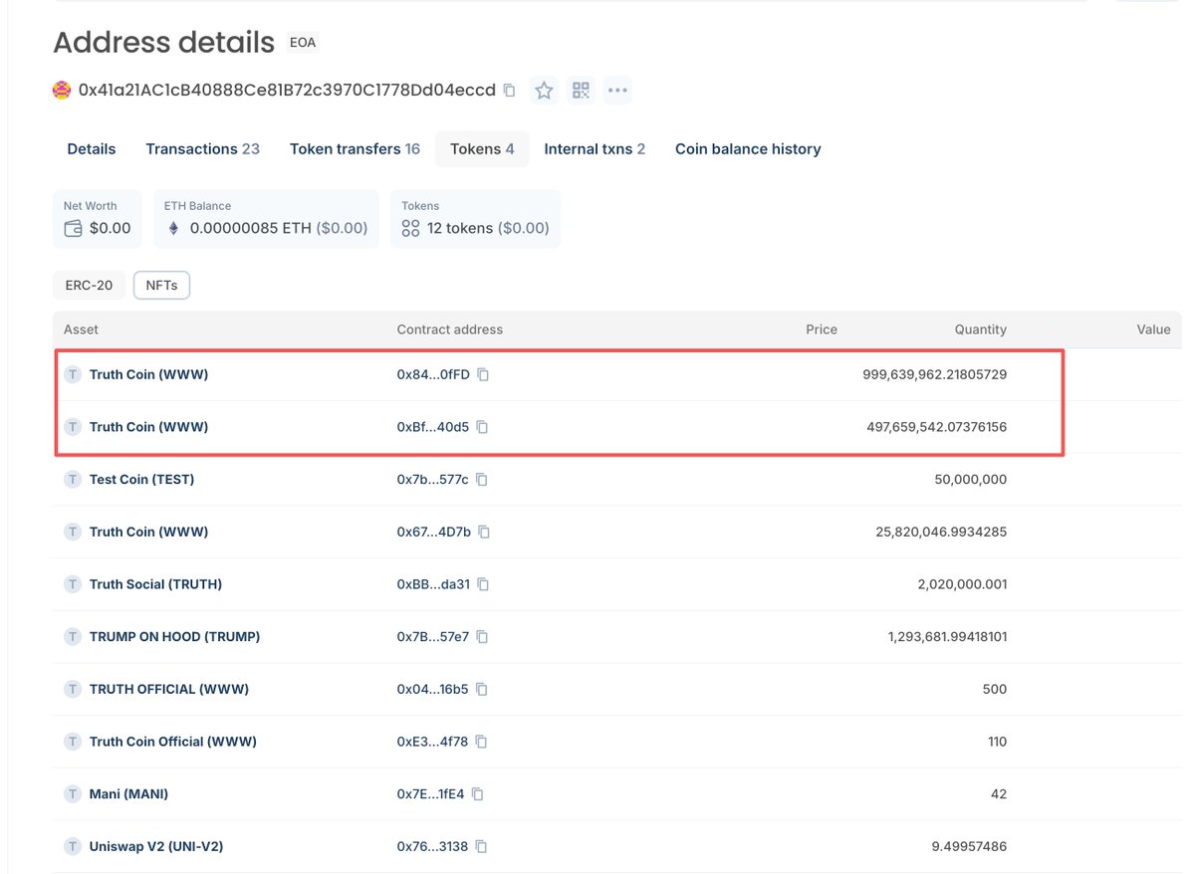
Task: Click the tokens grid icon beside 12 tokens
Action: point(410,228)
